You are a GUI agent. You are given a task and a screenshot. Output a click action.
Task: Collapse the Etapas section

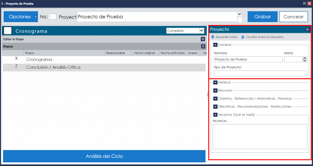203,46
